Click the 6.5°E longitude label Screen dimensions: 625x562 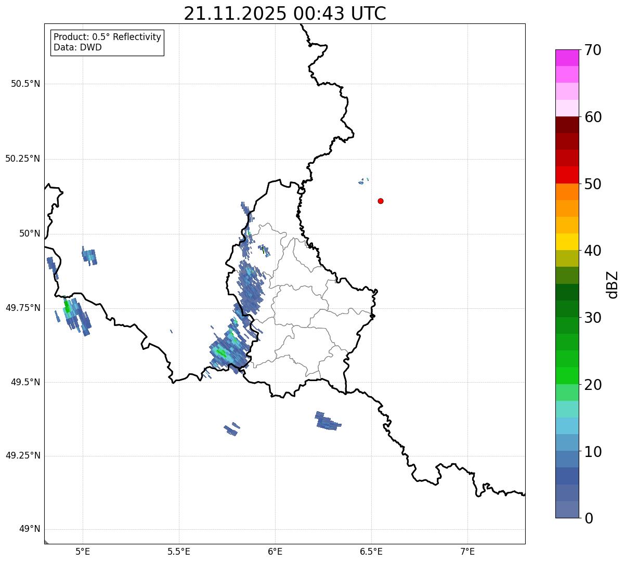(371, 551)
